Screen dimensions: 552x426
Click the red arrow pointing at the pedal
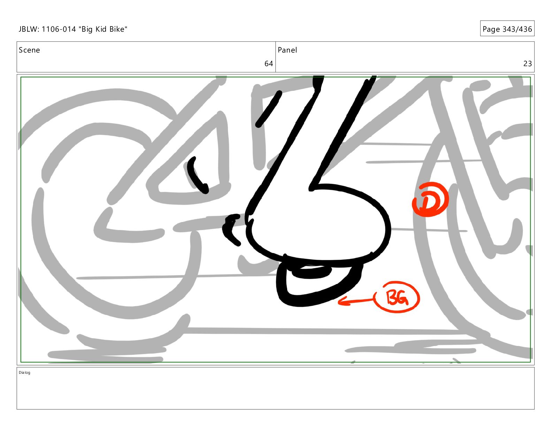click(x=355, y=301)
